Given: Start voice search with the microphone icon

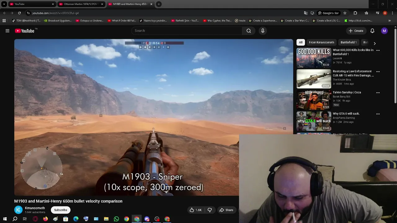Looking at the screenshot, I should click(263, 31).
